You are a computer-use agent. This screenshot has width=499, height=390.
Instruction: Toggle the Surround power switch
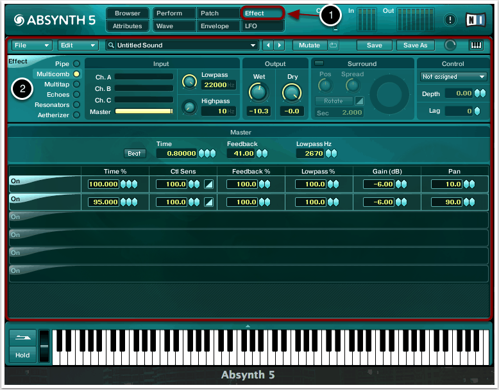tap(319, 63)
